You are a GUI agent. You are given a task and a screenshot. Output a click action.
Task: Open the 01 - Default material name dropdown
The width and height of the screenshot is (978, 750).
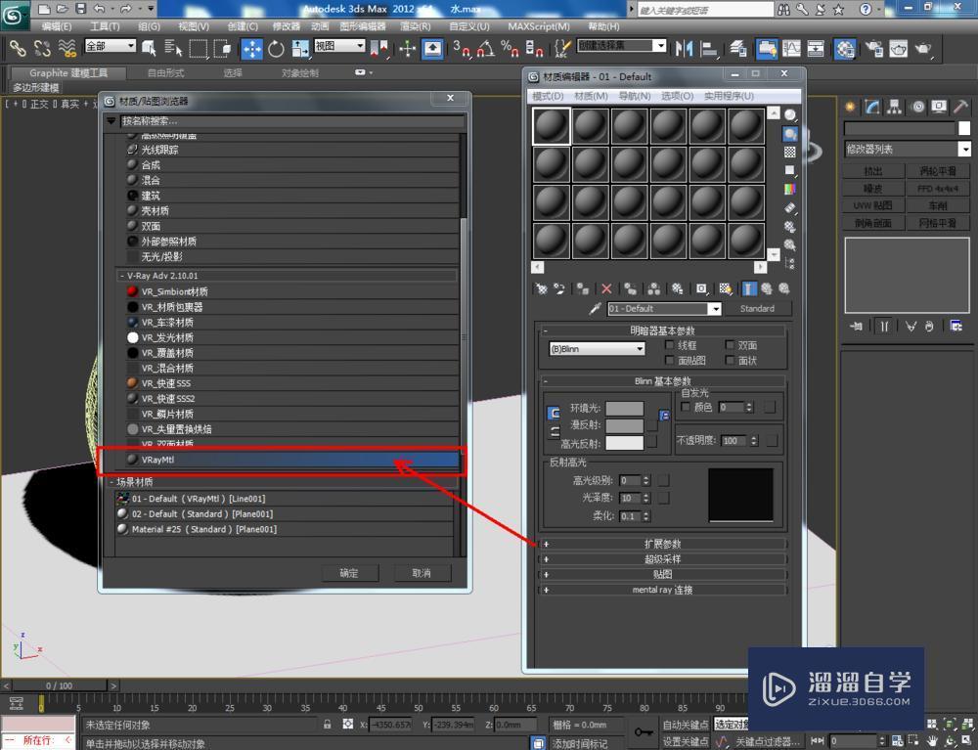(716, 309)
